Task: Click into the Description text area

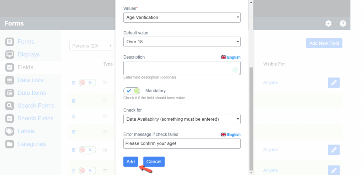Action: click(182, 68)
